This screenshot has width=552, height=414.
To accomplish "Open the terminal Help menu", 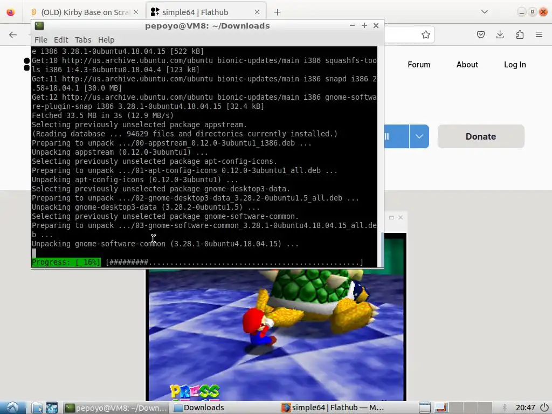I will [106, 40].
